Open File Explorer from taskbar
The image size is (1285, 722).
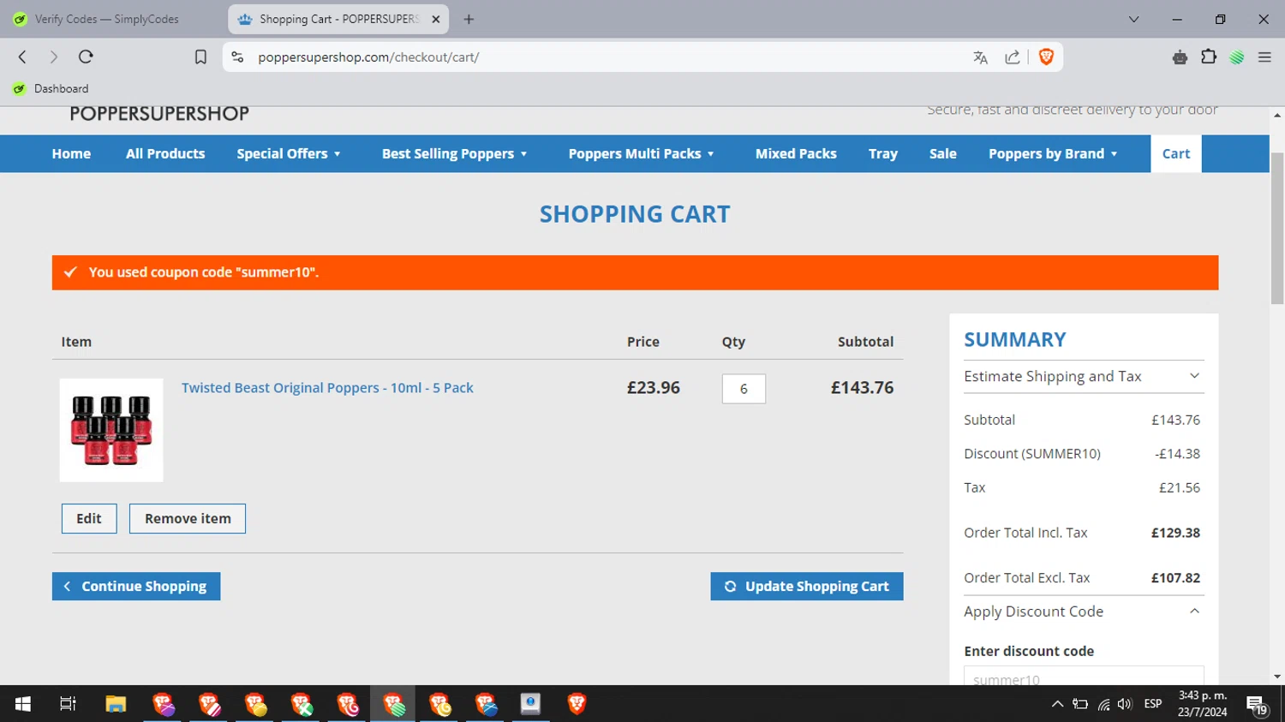116,704
